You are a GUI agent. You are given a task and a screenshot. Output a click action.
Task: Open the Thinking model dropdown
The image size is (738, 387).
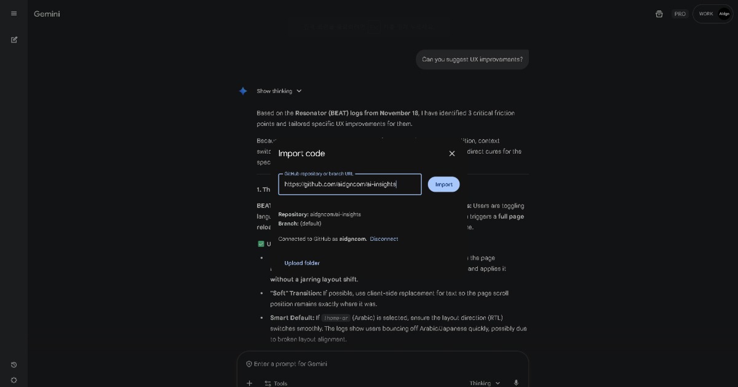tap(485, 383)
